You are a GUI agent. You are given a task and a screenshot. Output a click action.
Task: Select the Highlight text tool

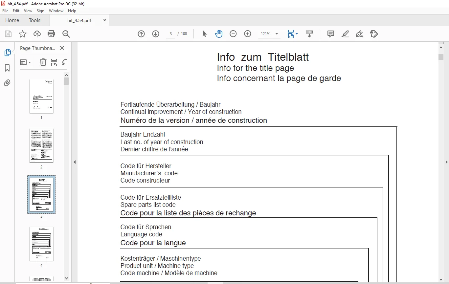pos(345,34)
